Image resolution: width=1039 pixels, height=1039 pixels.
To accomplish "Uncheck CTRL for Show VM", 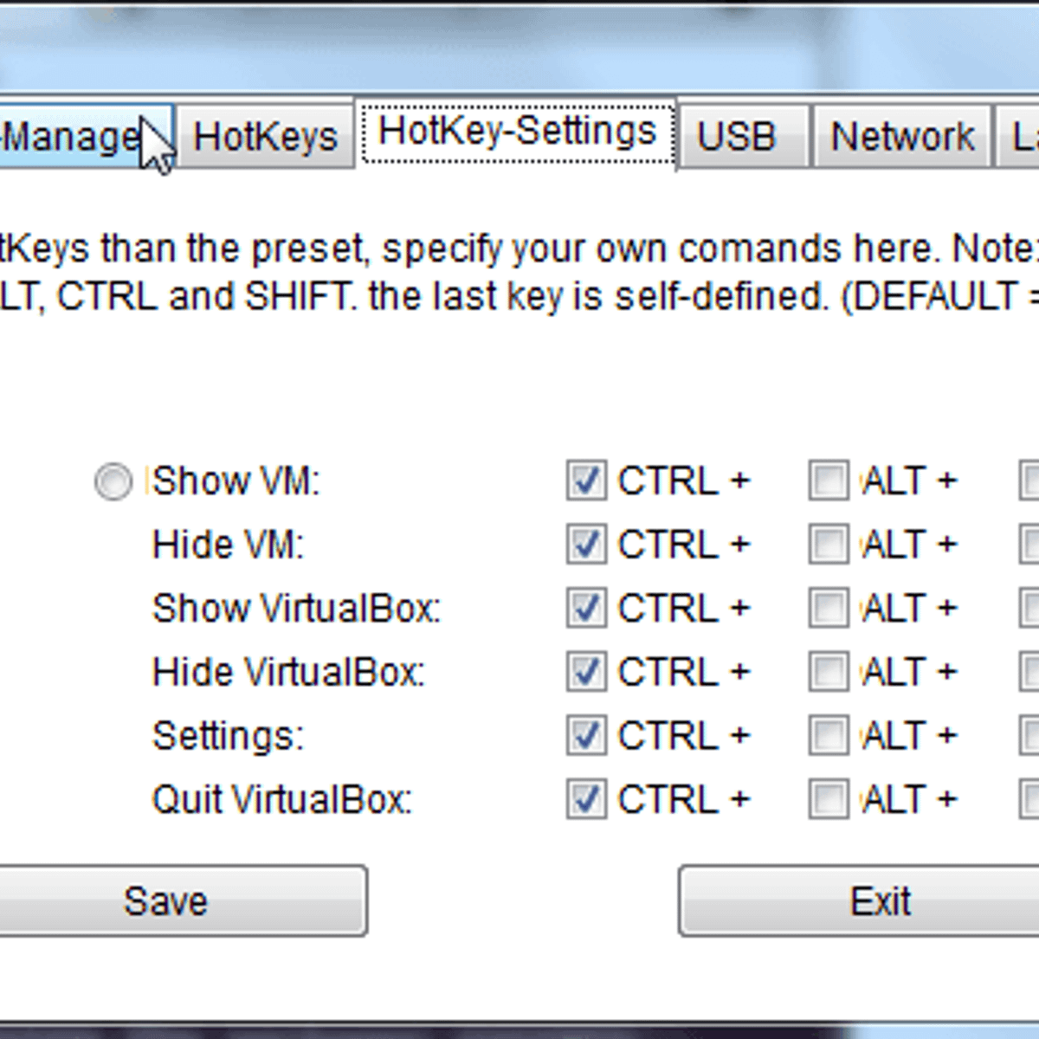I will point(586,481).
